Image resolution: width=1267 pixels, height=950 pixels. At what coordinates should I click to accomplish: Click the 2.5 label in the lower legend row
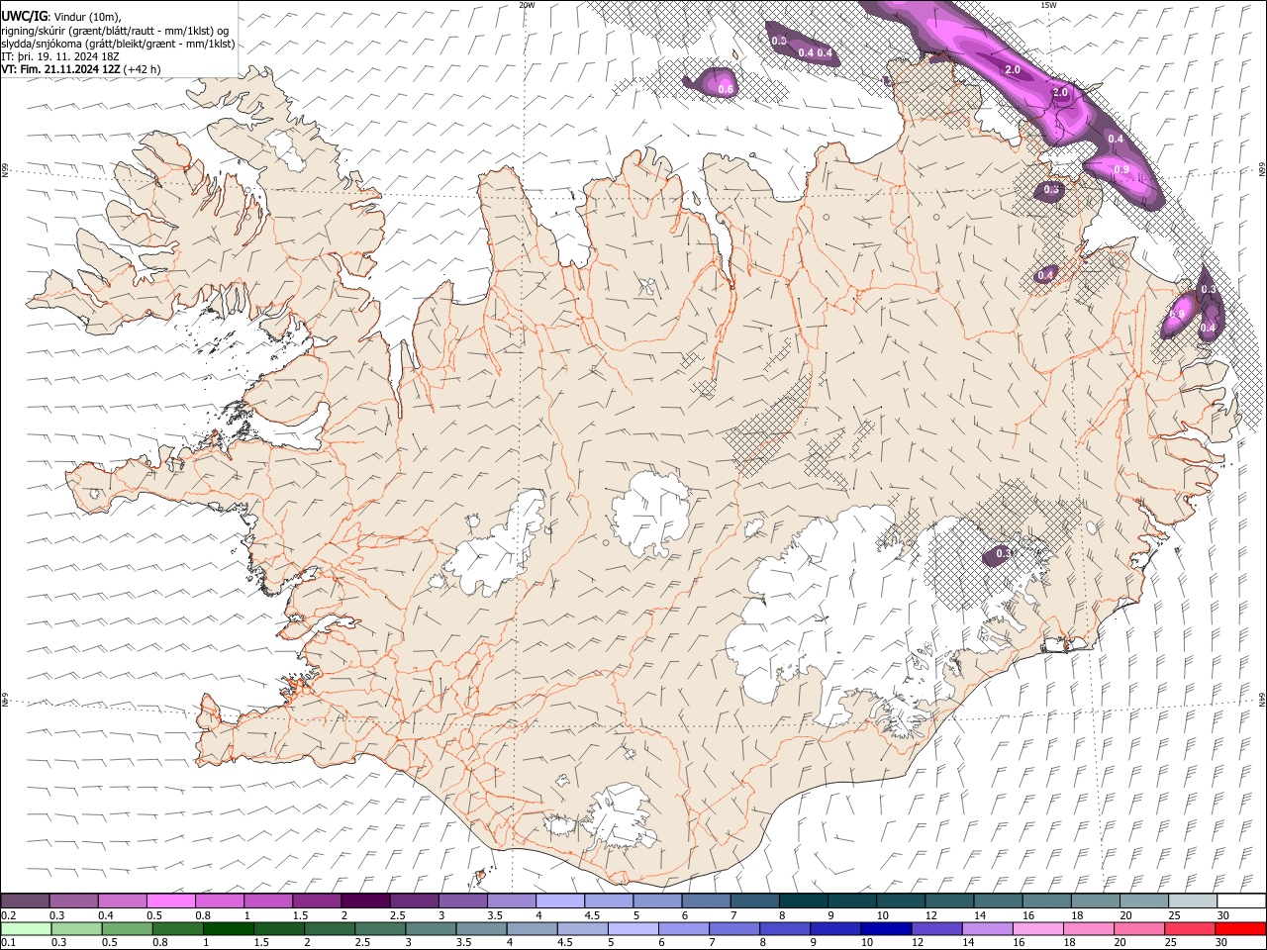pos(362,942)
